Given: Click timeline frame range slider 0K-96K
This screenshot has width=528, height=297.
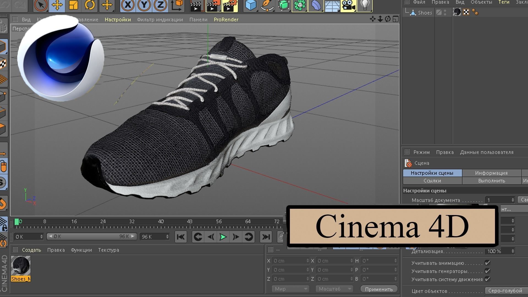Looking at the screenshot, I should click(92, 237).
